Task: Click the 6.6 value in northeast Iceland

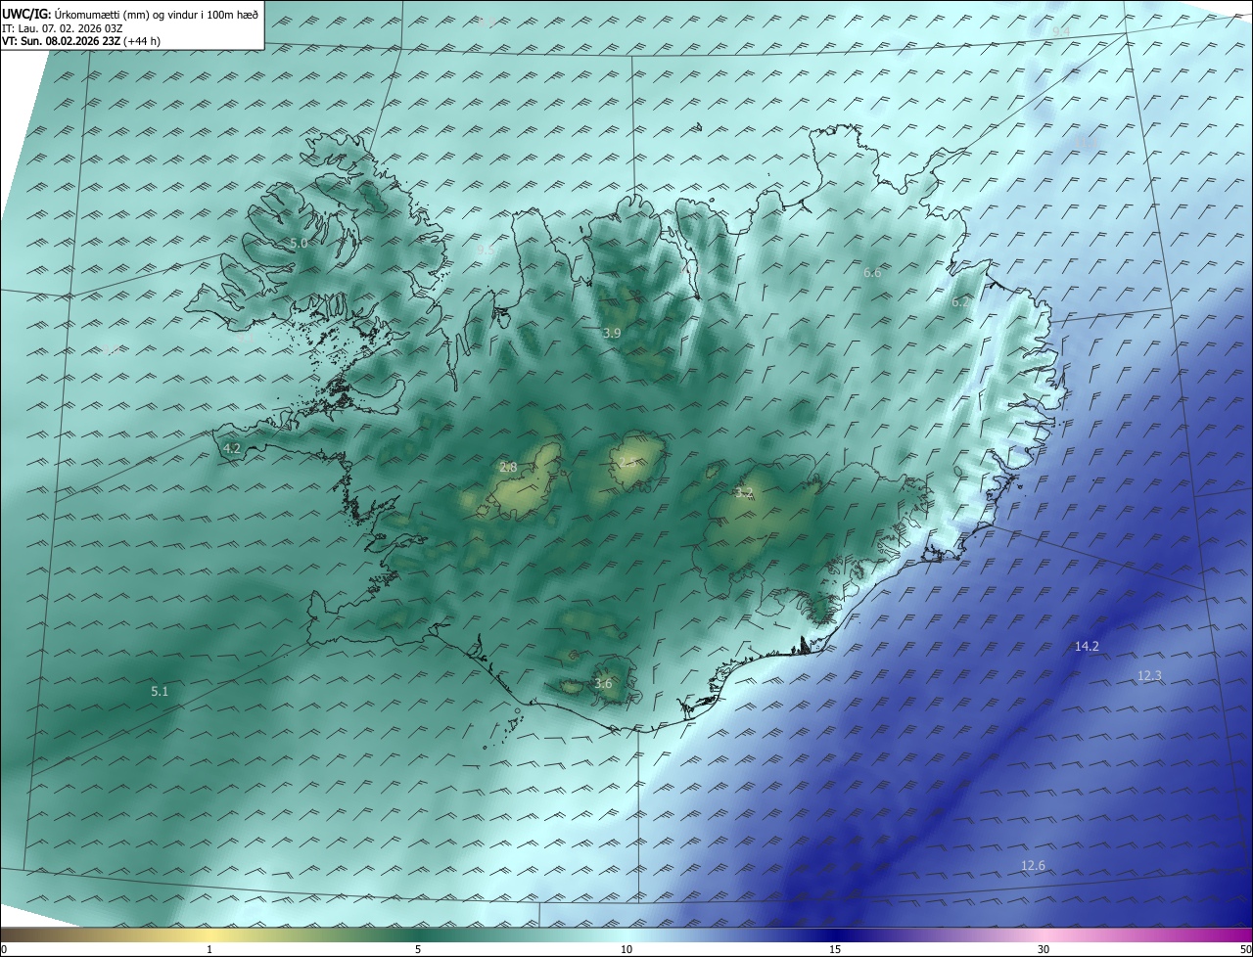Action: click(872, 273)
